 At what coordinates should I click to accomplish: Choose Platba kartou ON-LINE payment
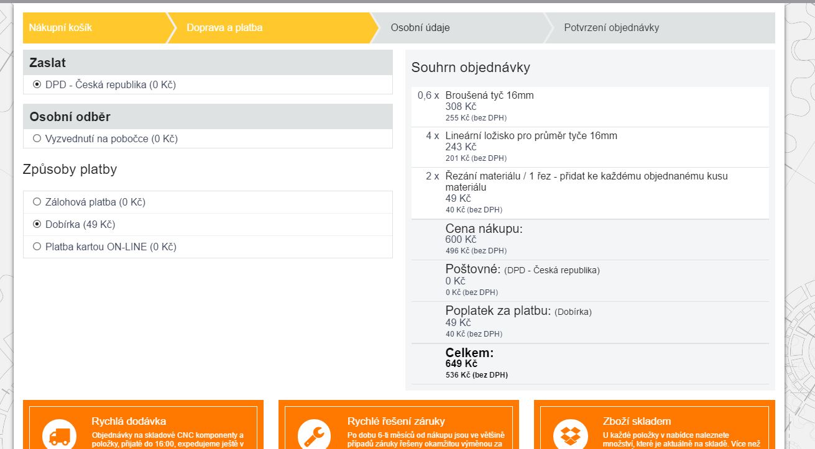pyautogui.click(x=37, y=247)
